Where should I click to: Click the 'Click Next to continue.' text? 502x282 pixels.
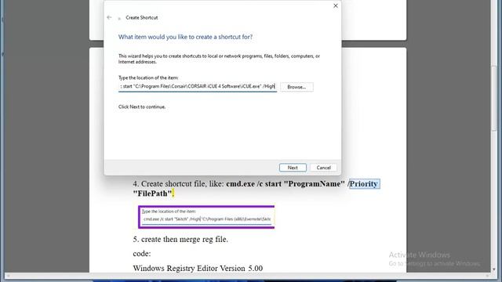pos(142,107)
